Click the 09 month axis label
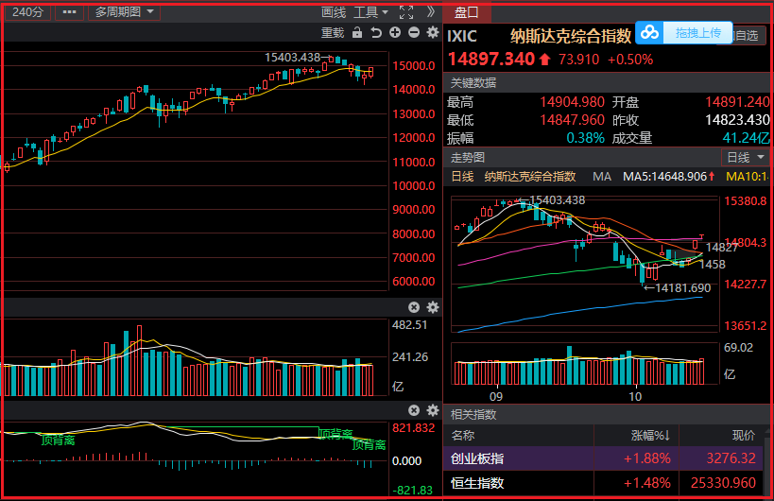This screenshot has height=501, width=774. [x=495, y=396]
